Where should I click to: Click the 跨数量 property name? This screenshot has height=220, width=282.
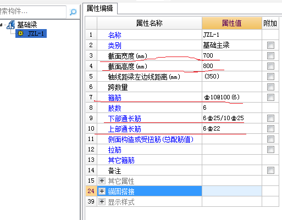[x=118, y=87]
